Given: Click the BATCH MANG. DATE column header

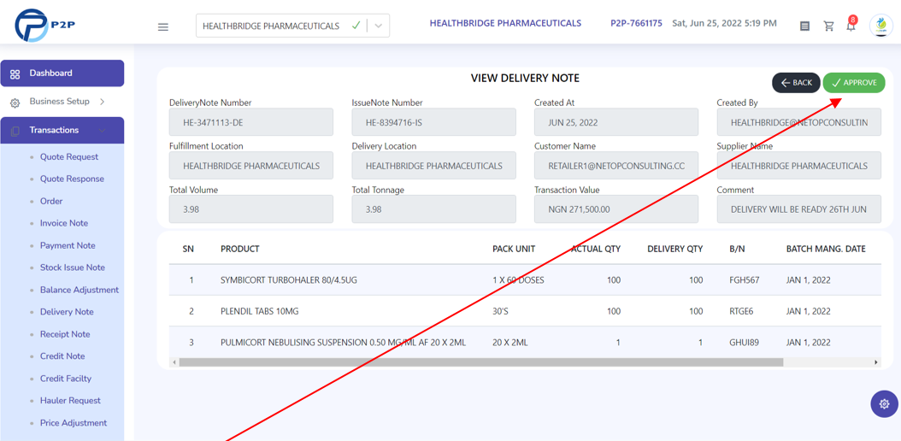Looking at the screenshot, I should (x=826, y=249).
